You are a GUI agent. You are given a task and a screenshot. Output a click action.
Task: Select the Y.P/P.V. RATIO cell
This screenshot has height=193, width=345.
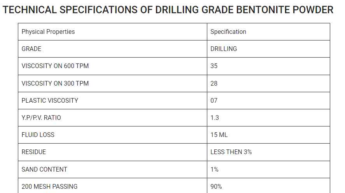point(113,118)
